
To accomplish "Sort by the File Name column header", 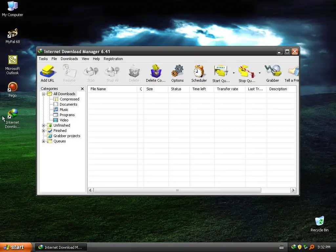I will [x=113, y=89].
